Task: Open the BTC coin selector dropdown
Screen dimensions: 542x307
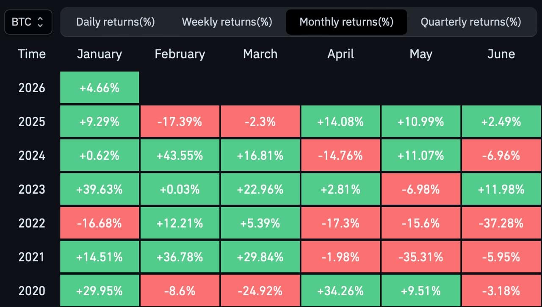Action: pos(28,22)
